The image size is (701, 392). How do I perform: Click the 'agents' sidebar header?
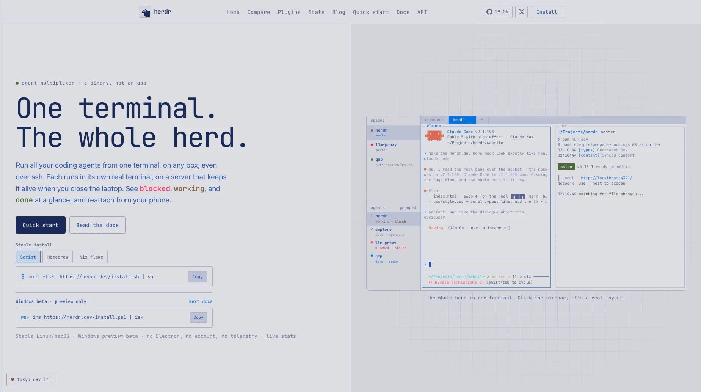tap(378, 208)
